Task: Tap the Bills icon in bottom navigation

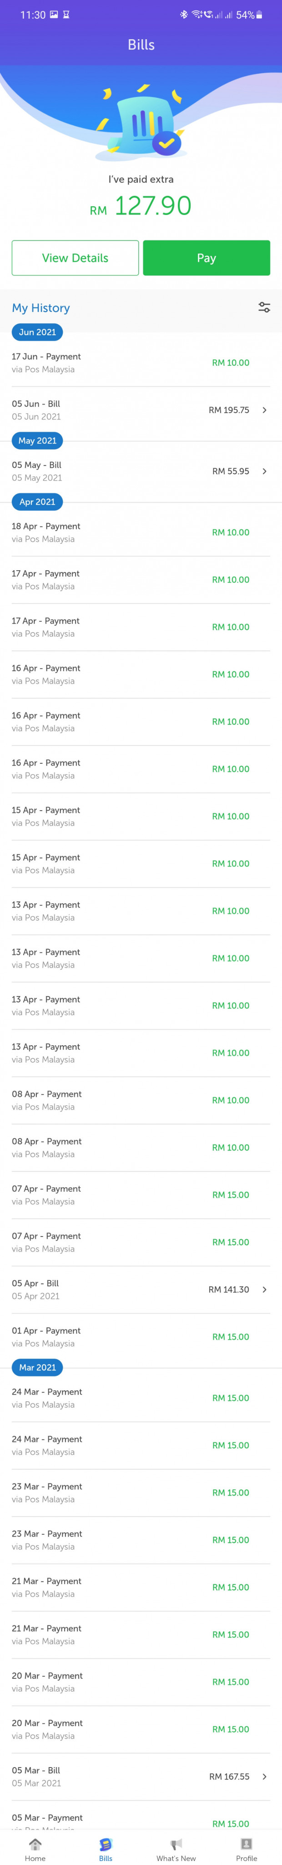Action: pos(106,1844)
